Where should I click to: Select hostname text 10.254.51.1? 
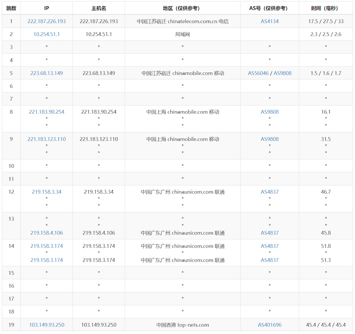click(99, 34)
